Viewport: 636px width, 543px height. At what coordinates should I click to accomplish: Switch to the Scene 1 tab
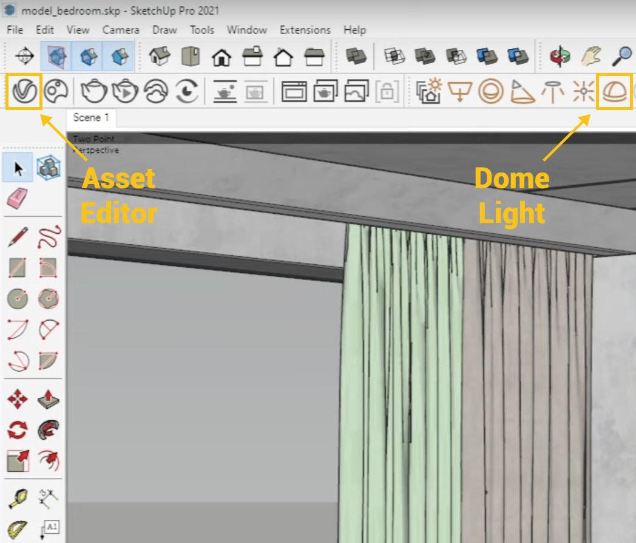coord(89,117)
